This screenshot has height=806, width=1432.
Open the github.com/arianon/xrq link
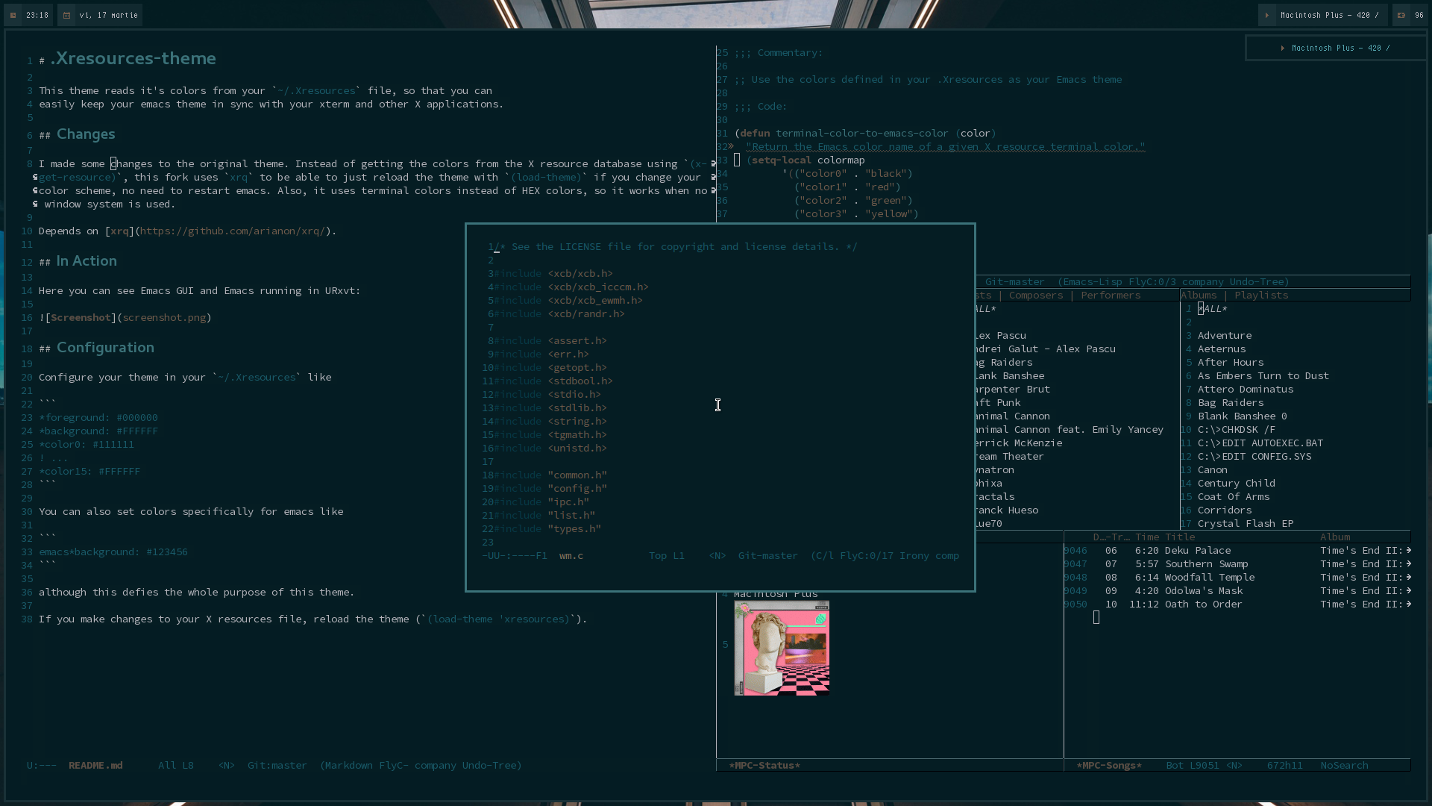[x=232, y=231]
